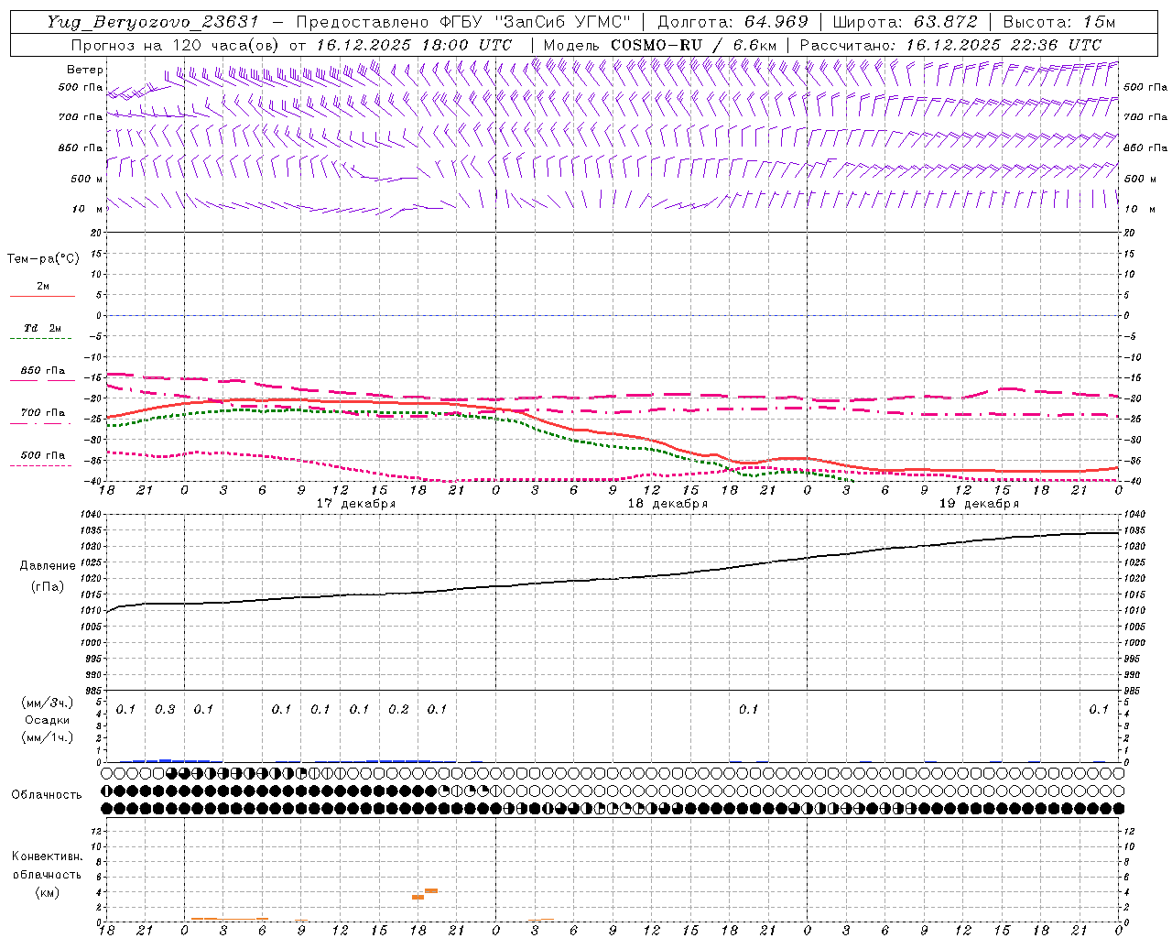Click the first empty circle in top cloud row
This screenshot has height=938, width=1172.
tap(106, 773)
